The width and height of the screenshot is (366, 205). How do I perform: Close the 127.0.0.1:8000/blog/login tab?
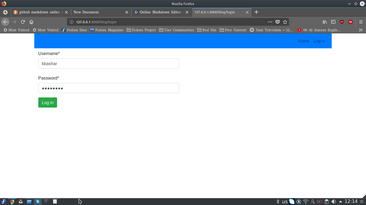pyautogui.click(x=247, y=12)
